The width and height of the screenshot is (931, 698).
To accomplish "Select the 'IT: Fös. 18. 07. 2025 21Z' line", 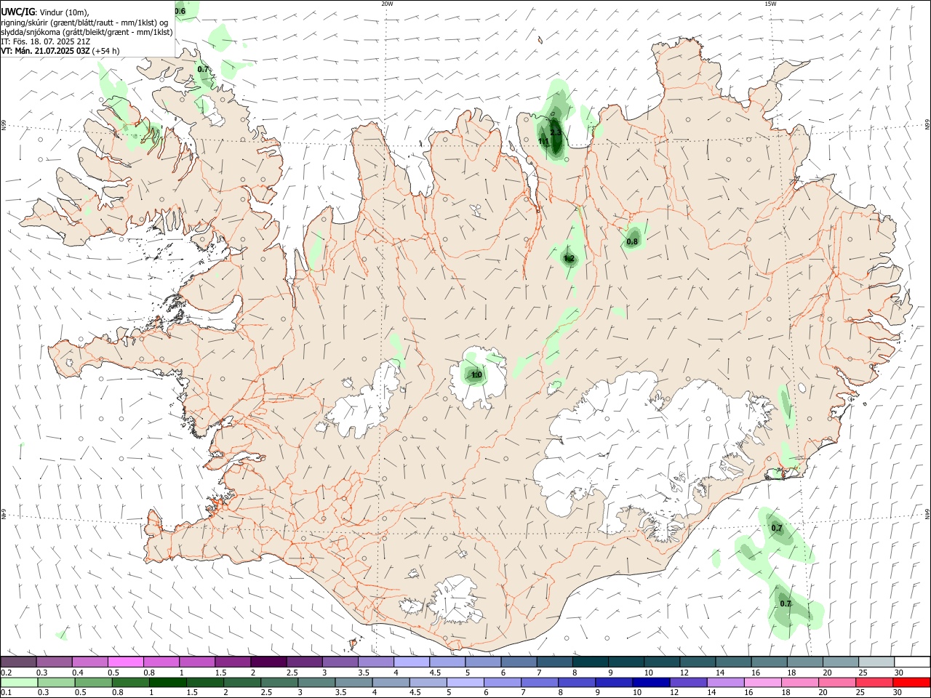I will [46, 41].
